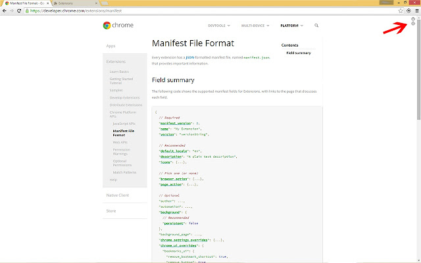Open the name field link in the code
The width and height of the screenshot is (421, 263).
point(164,129)
